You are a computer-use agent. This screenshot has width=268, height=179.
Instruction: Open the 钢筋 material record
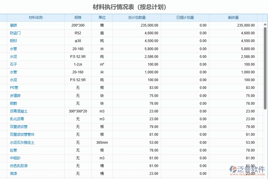[13, 103]
